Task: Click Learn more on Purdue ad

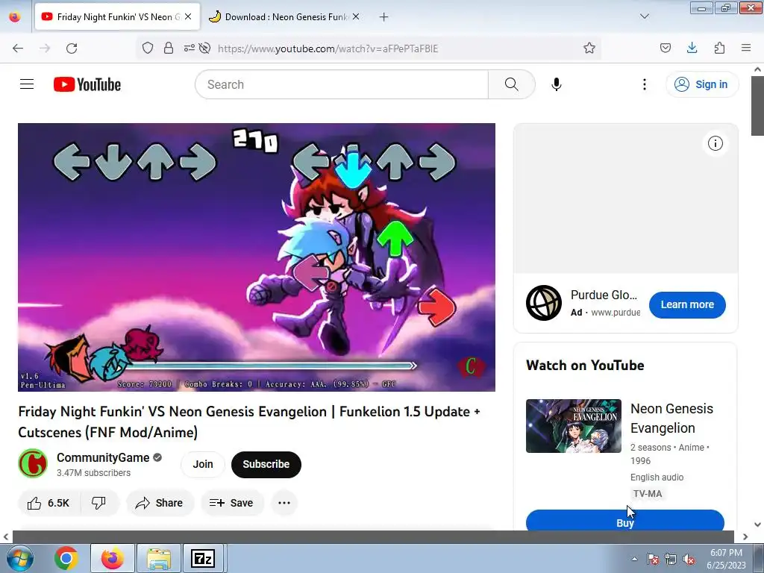Action: click(687, 304)
